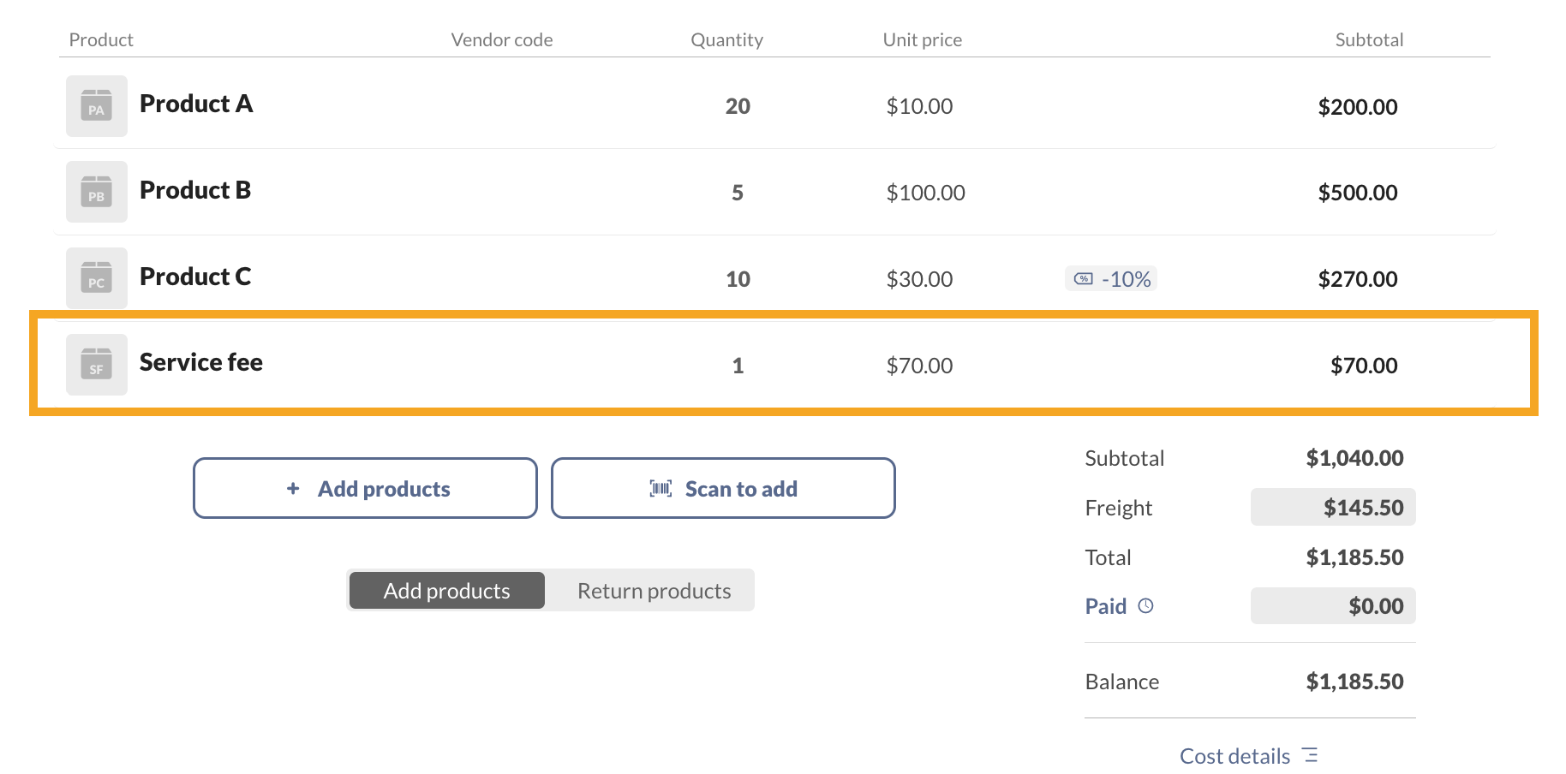Screen dimensions: 1566x774
Task: Click the Service fee box icon
Action: [x=97, y=365]
